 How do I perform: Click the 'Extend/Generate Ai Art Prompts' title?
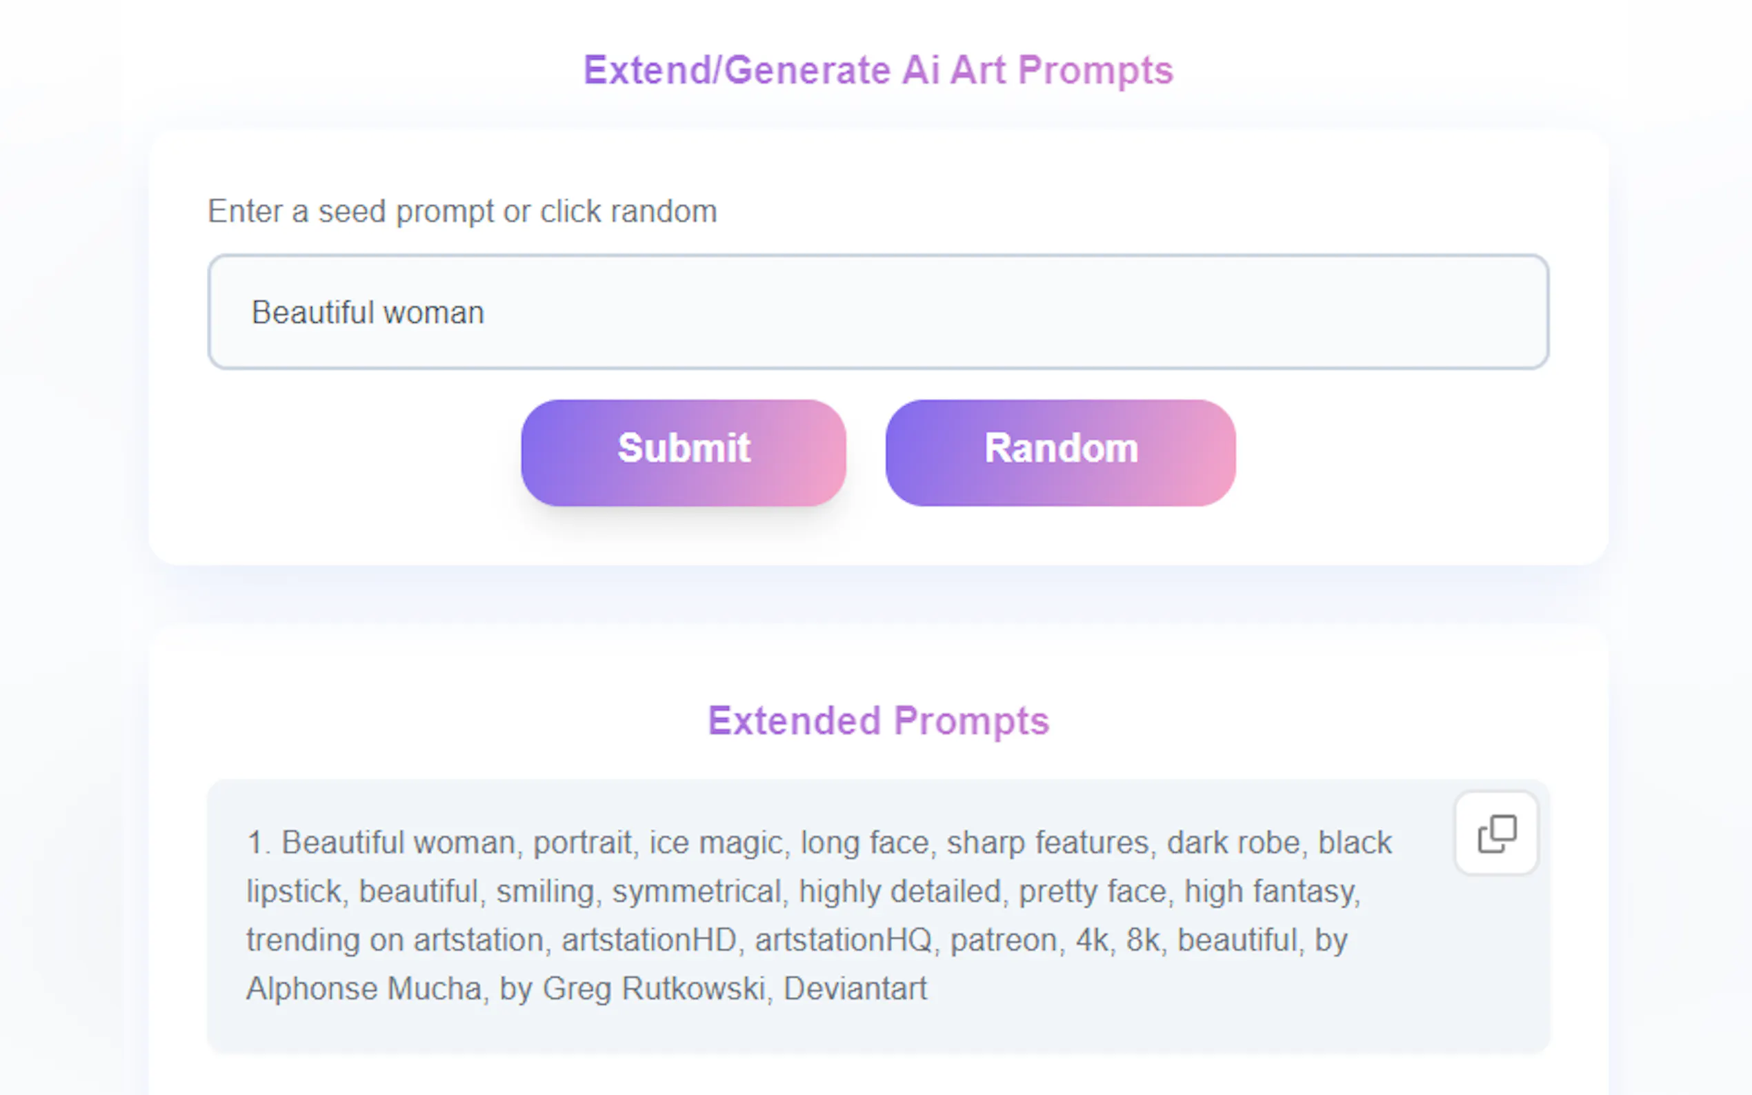click(877, 70)
